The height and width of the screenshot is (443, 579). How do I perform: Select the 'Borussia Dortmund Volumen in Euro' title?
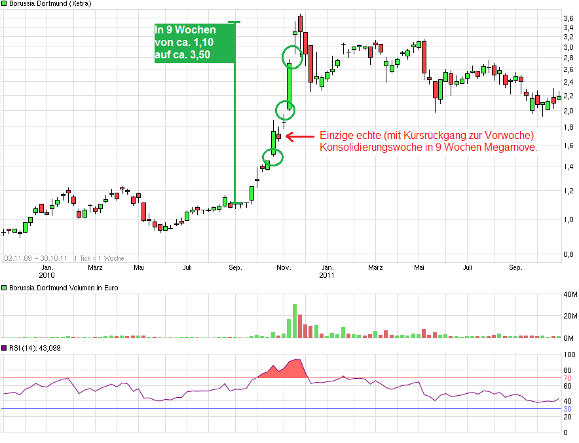click(64, 288)
